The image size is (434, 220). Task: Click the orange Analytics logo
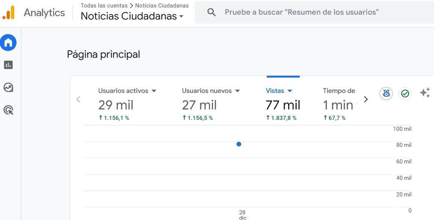point(9,12)
